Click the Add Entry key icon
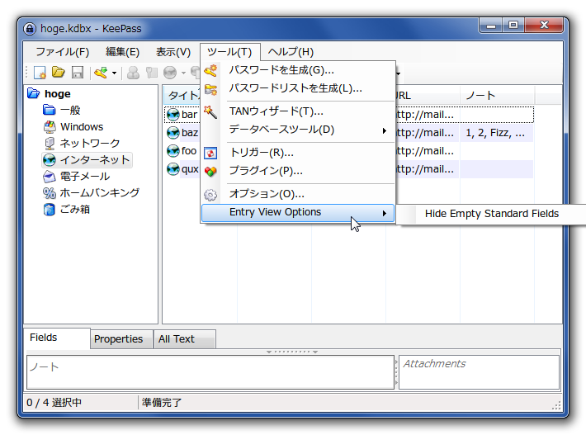The height and width of the screenshot is (435, 586). (x=101, y=73)
